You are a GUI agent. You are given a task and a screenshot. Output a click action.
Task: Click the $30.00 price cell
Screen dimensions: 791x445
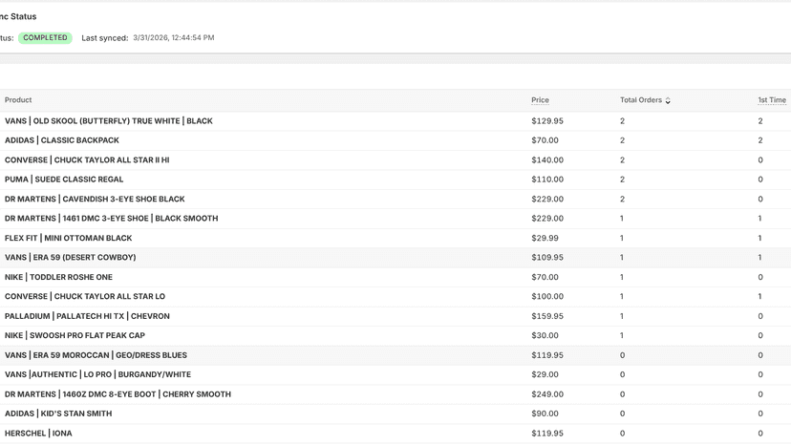click(545, 335)
